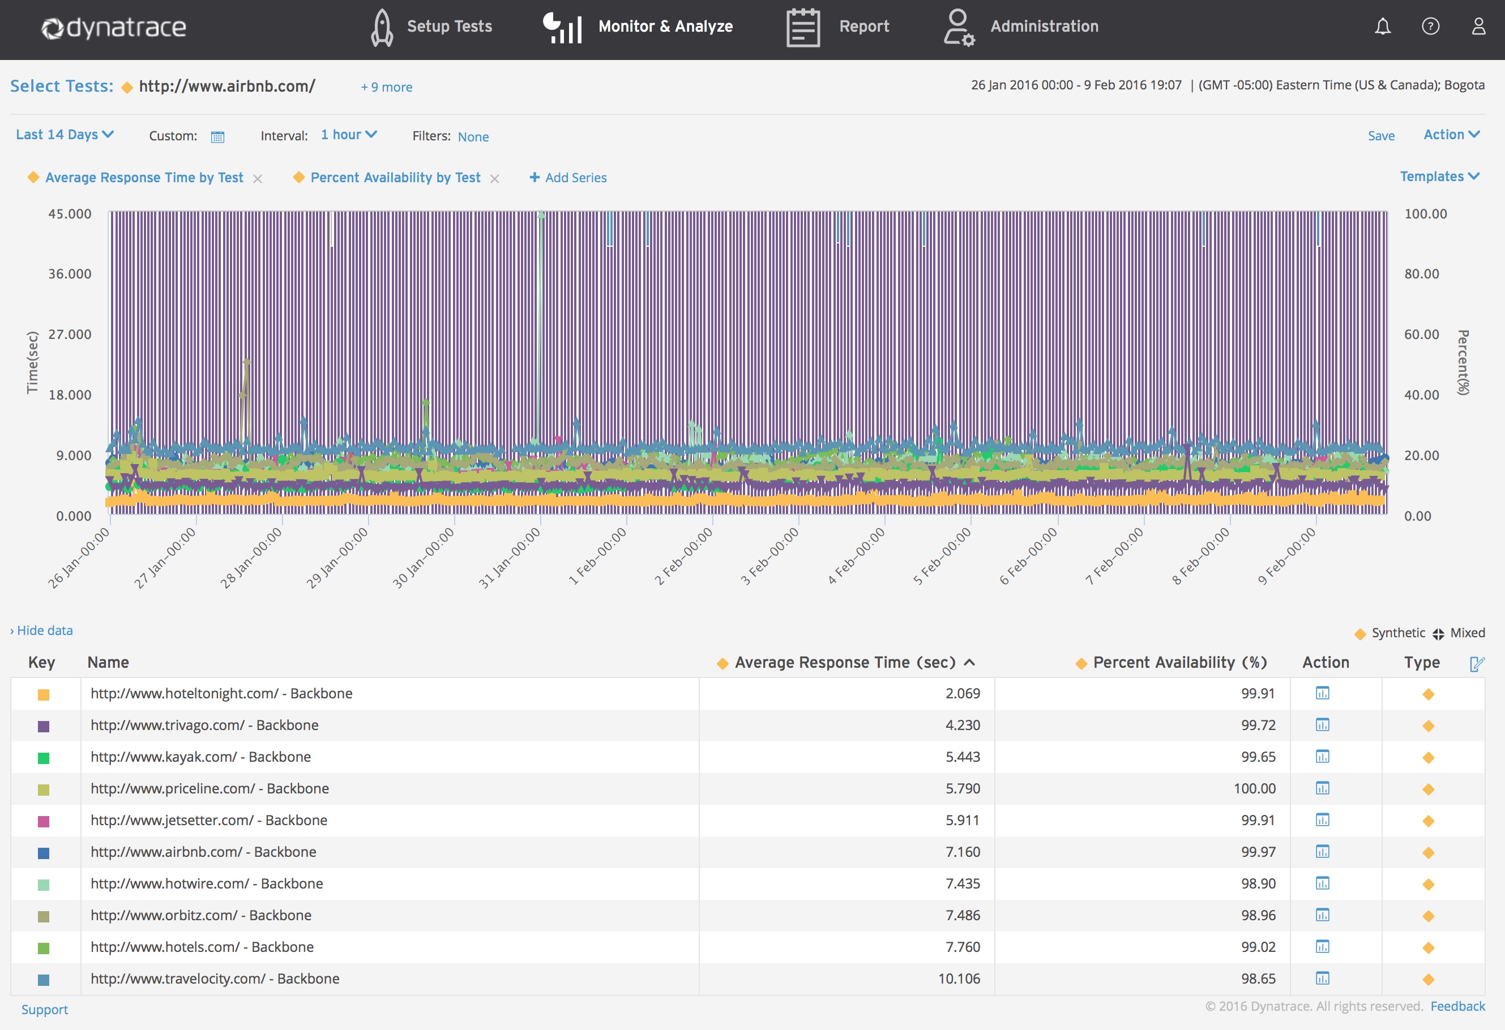This screenshot has height=1030, width=1505.
Task: Open custom date calendar icon
Action: (x=217, y=136)
